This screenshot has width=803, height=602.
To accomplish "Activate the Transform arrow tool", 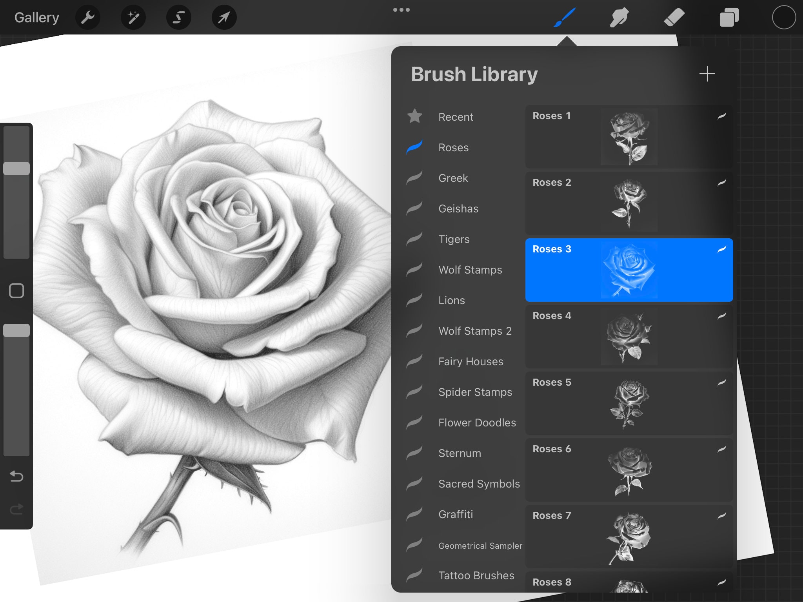I will (224, 17).
